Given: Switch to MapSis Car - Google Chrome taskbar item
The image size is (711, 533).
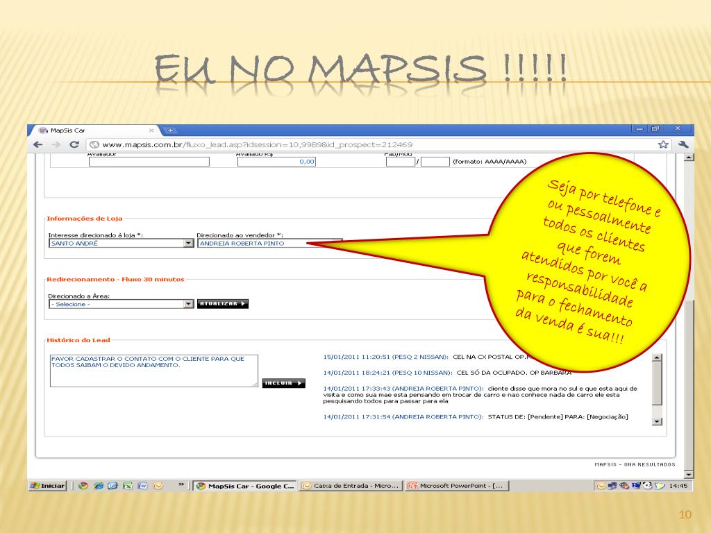Looking at the screenshot, I should [245, 486].
